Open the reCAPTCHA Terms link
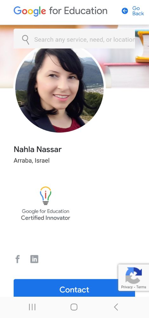The image size is (149, 318). pos(141,287)
